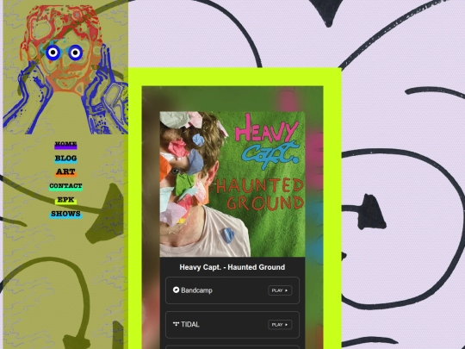Open the EPK page
The width and height of the screenshot is (465, 349).
coord(65,200)
